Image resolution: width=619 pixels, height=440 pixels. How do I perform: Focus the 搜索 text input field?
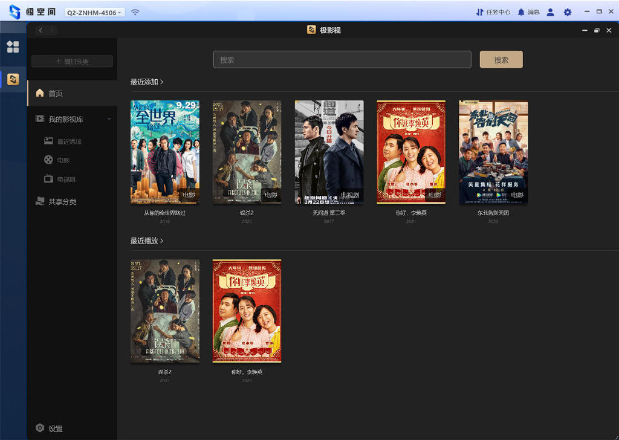[342, 60]
